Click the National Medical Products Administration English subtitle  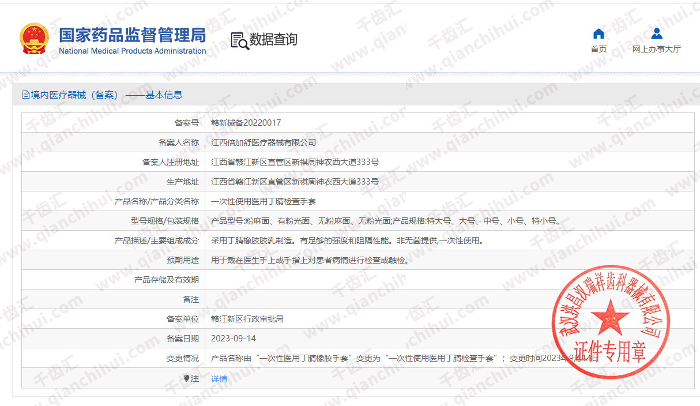click(132, 51)
